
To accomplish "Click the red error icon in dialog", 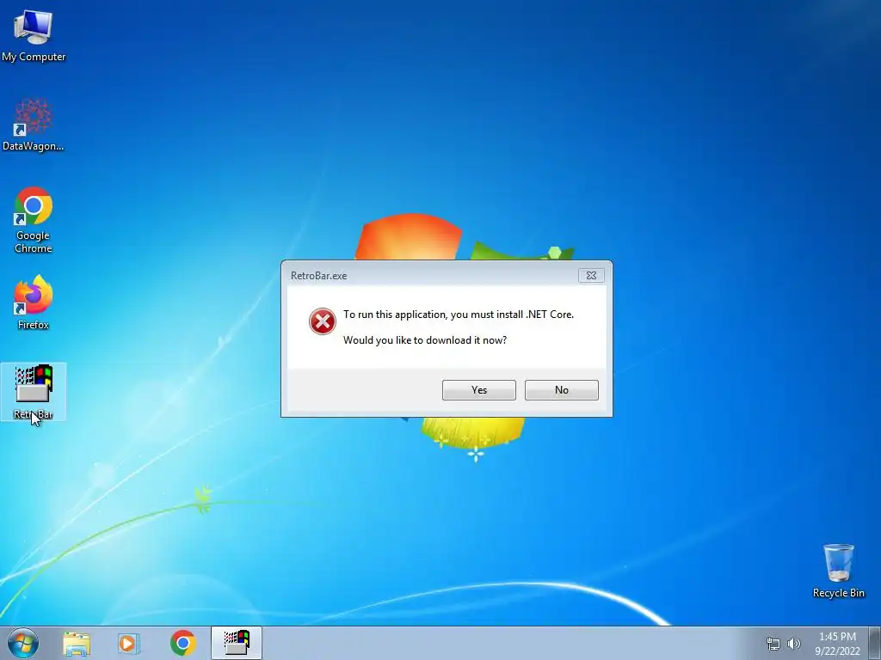I will pyautogui.click(x=322, y=321).
